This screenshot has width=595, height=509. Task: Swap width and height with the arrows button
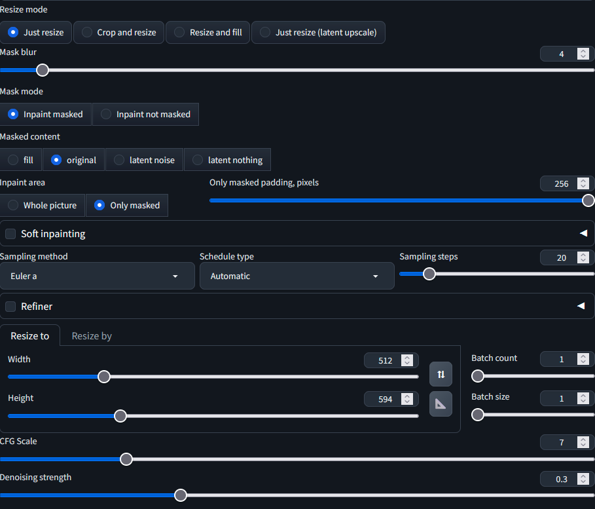(x=441, y=374)
